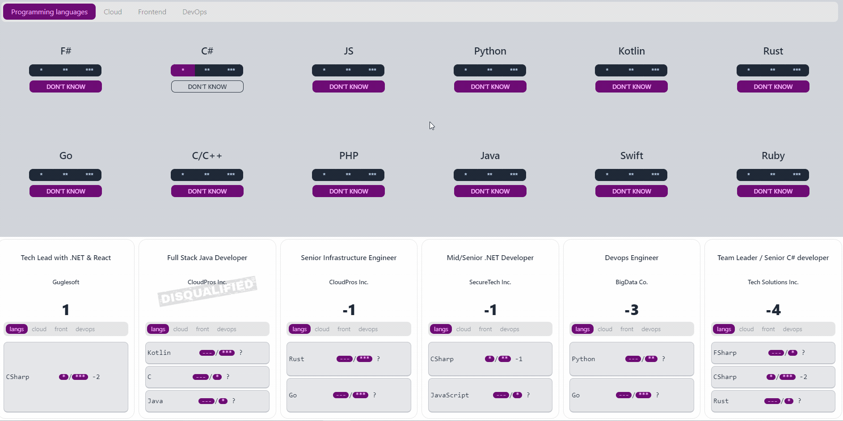The image size is (843, 421).
Task: Set Ruby skill to DON'T KNOW
Action: point(773,191)
